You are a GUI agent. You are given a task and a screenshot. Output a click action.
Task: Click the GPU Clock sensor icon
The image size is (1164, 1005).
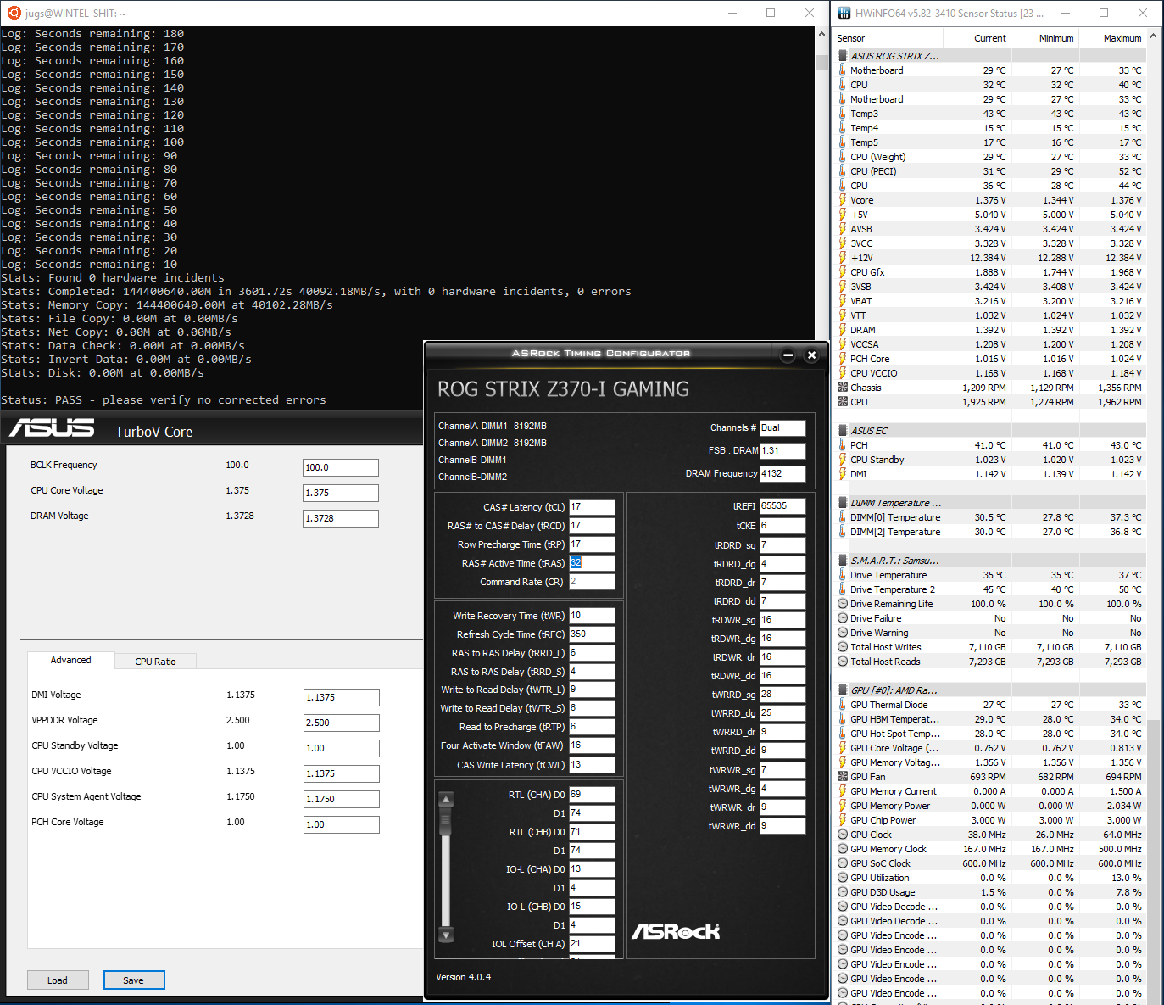tap(843, 835)
